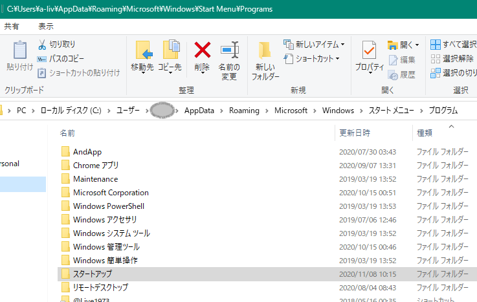The height and width of the screenshot is (302, 477).
Task: Click the 切り取り scissors icon
Action: [42, 45]
